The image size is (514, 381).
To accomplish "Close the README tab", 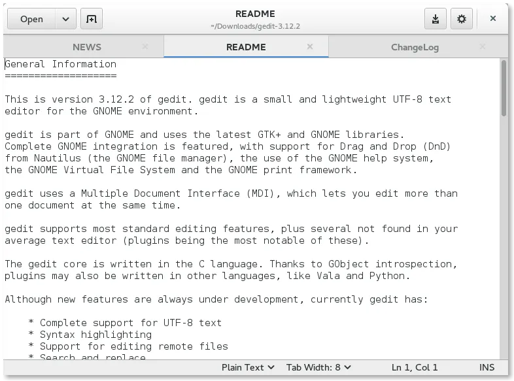I will (x=310, y=47).
